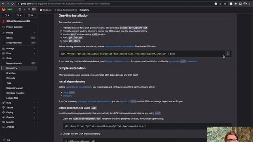Open Branches in the sidebar
The width and height of the screenshot is (253, 142).
19,73
